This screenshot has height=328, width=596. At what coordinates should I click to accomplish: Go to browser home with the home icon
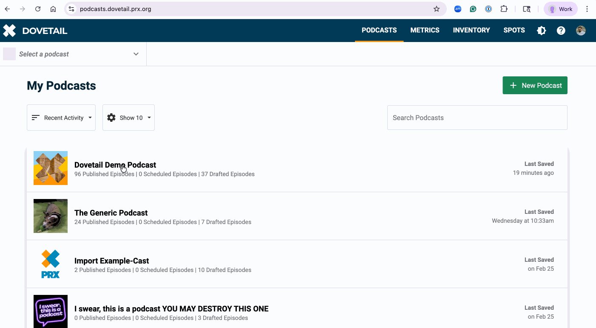point(53,9)
